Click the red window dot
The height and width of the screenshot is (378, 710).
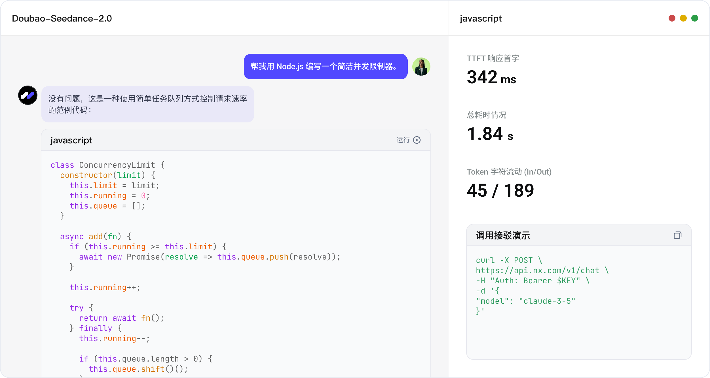tap(672, 18)
